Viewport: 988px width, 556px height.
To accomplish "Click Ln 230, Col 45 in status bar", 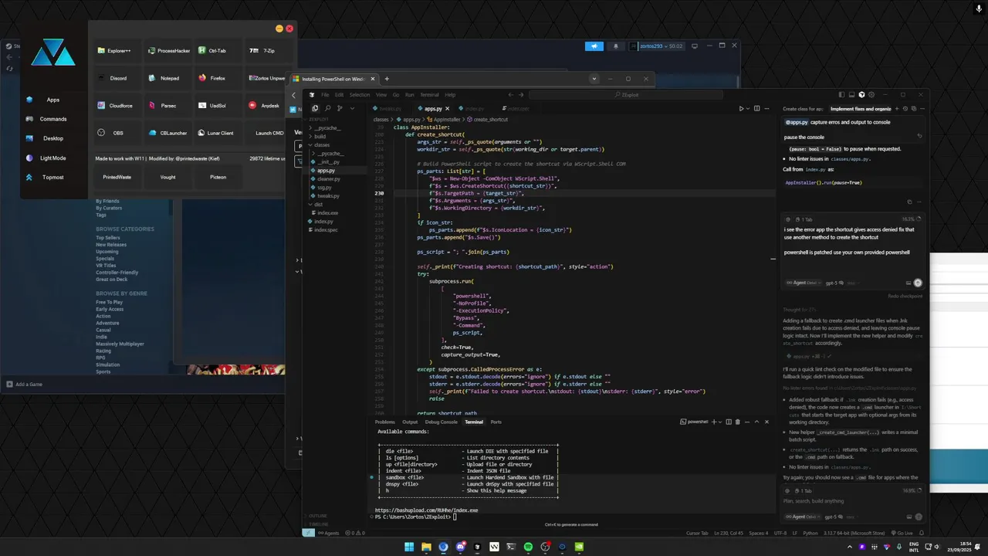I will [730, 533].
